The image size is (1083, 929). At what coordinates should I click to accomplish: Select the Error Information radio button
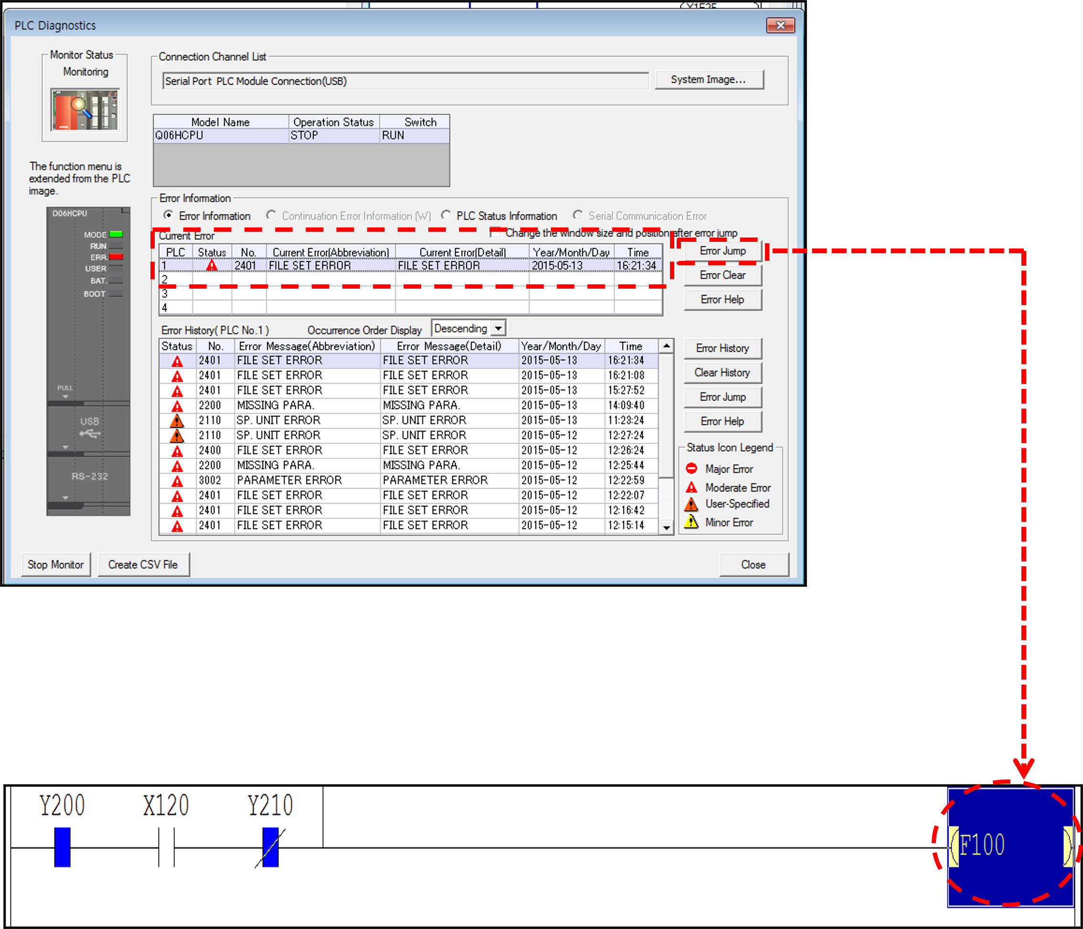(169, 216)
